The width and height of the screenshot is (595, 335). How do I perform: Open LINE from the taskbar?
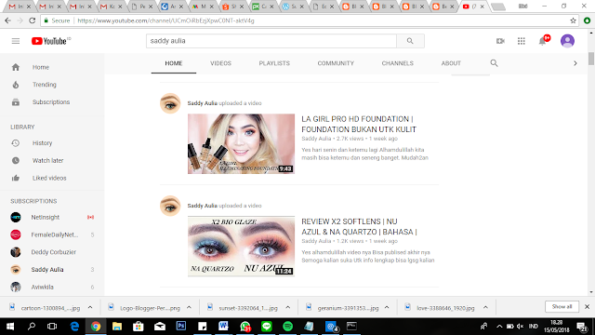[267, 327]
